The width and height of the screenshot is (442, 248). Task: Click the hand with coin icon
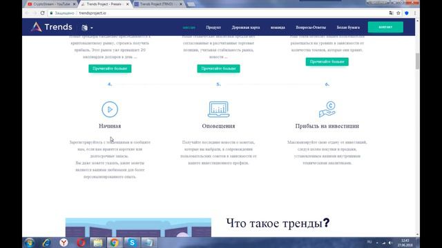tap(327, 110)
